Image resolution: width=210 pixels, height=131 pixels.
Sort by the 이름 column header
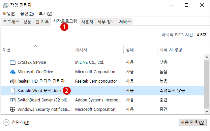click(37, 49)
